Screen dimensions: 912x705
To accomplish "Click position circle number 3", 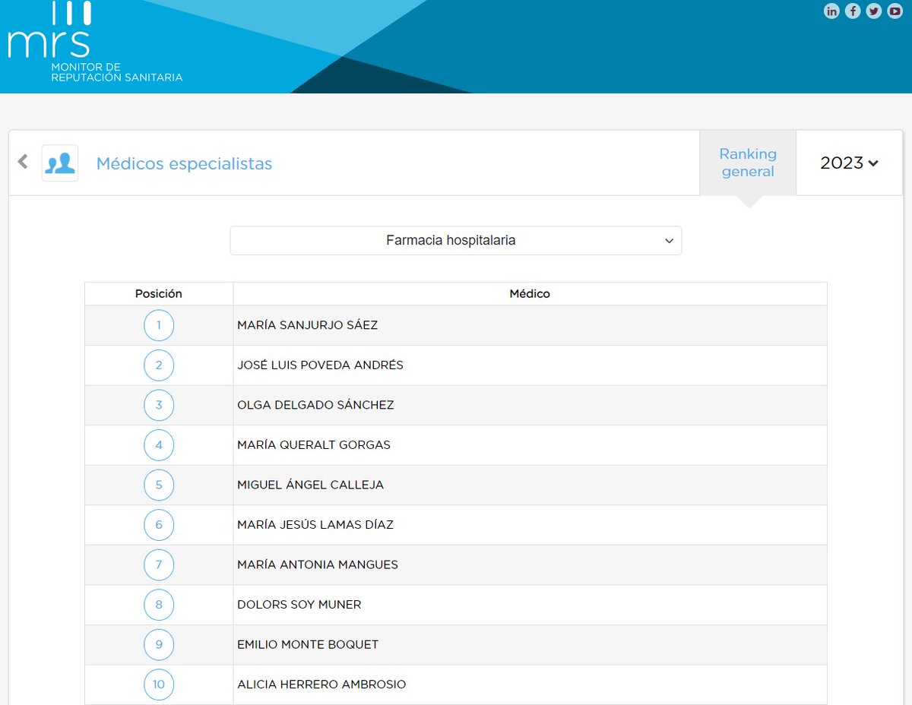I will pos(159,405).
